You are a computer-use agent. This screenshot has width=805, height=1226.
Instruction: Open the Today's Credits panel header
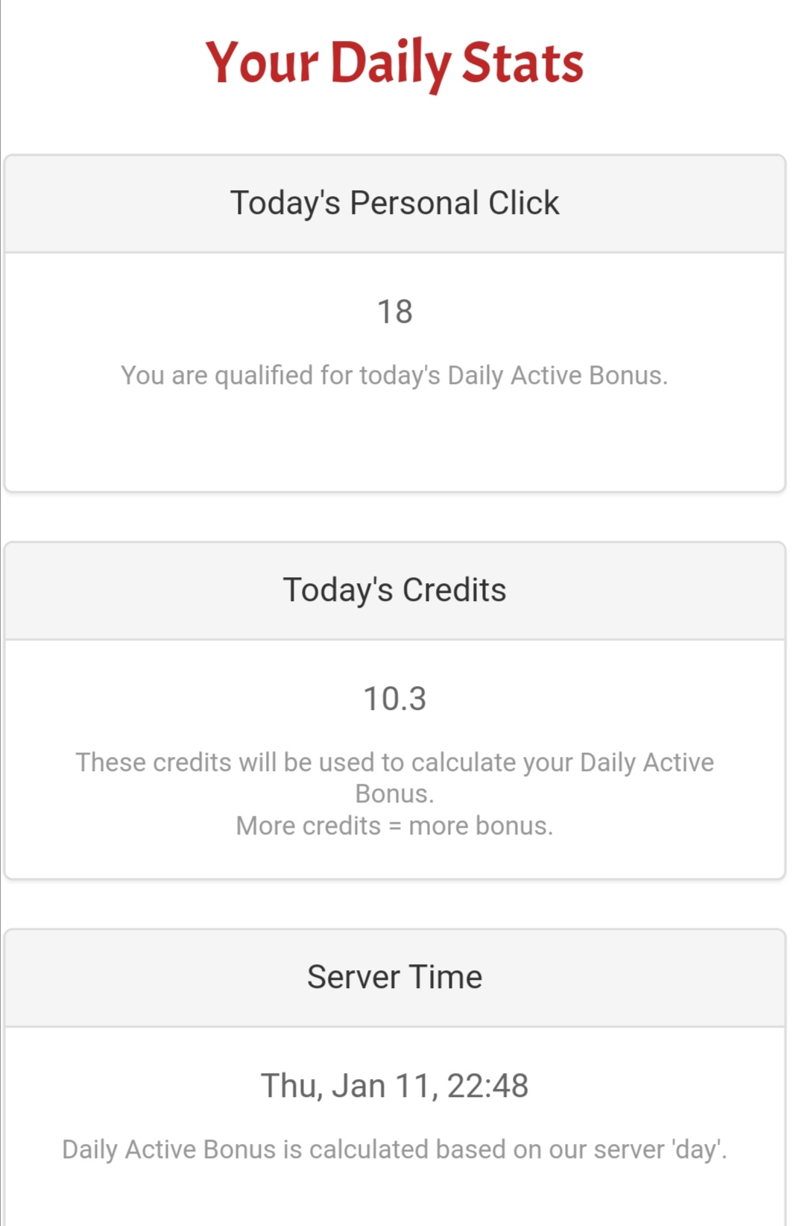tap(394, 591)
